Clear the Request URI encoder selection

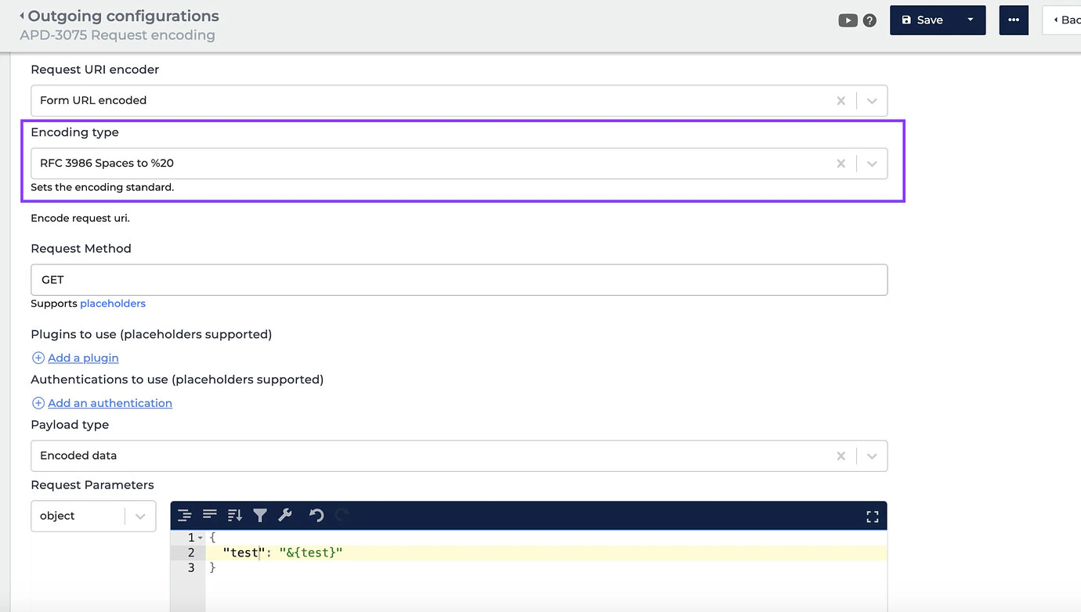pos(841,100)
